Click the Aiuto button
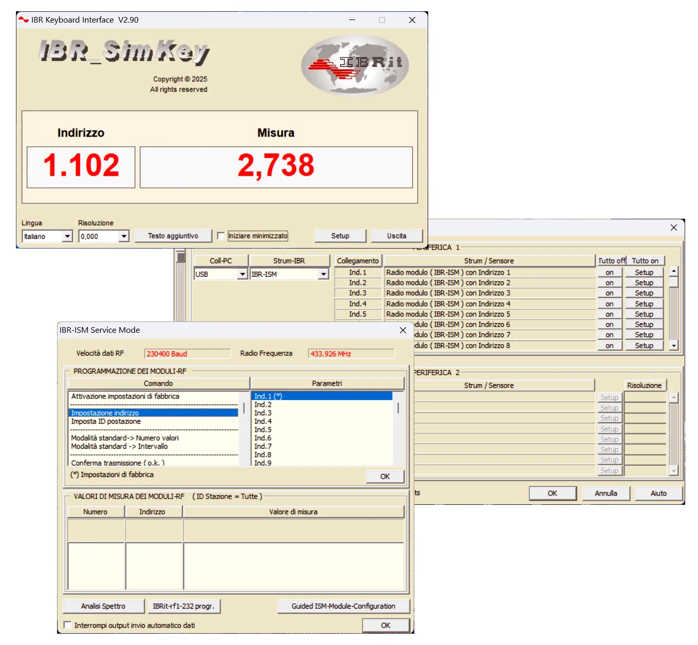 click(x=659, y=494)
